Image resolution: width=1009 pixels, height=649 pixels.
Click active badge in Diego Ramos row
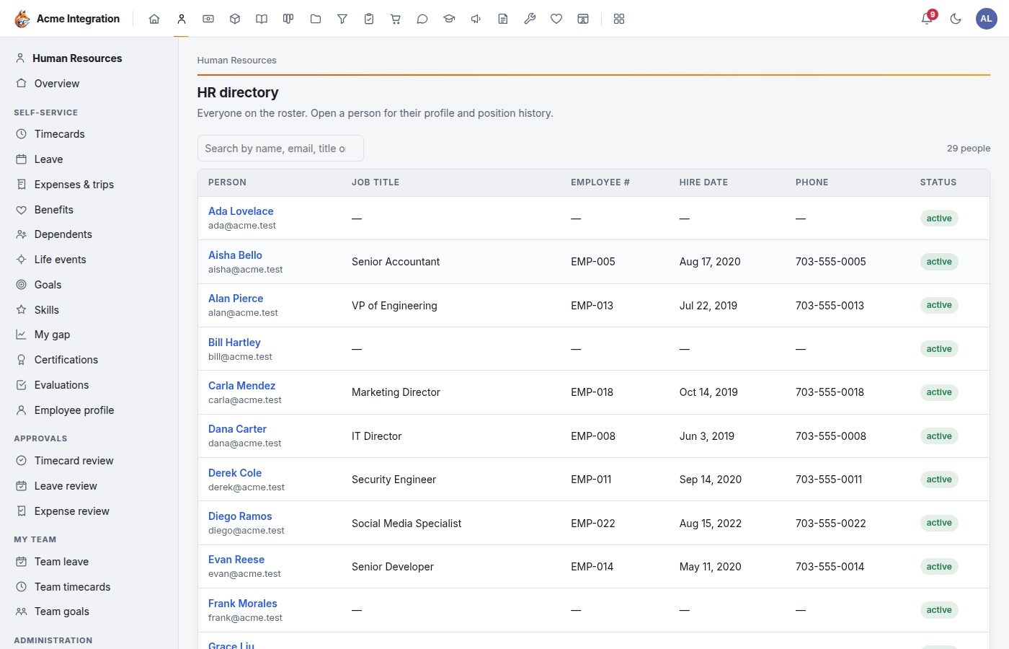939,523
